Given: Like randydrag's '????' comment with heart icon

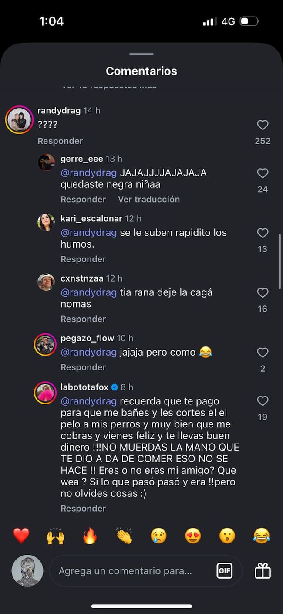Looking at the screenshot, I should pos(263,125).
